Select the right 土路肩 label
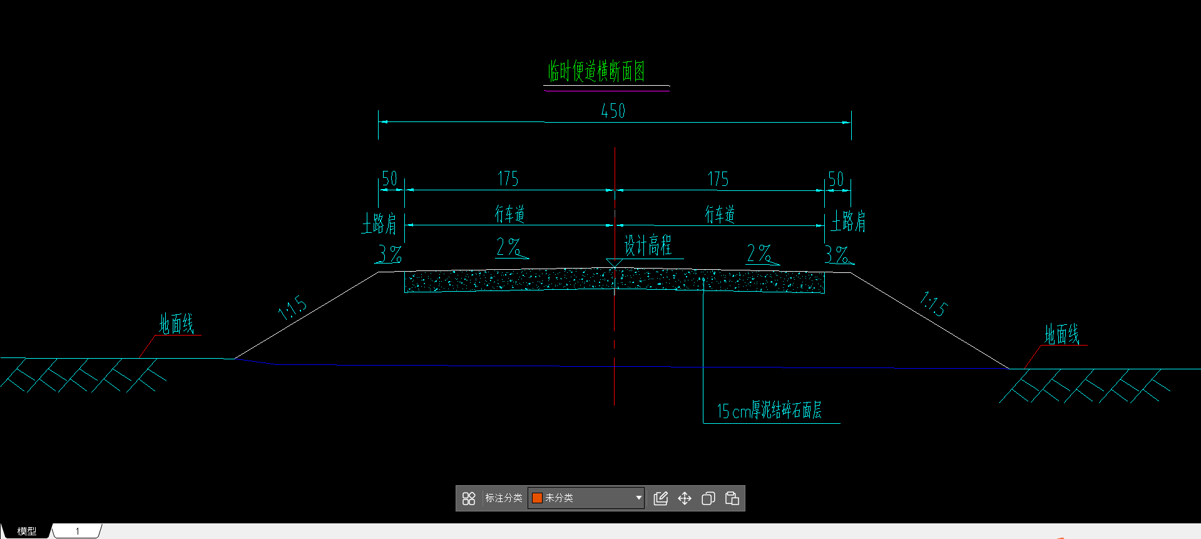The width and height of the screenshot is (1201, 539). pyautogui.click(x=848, y=221)
